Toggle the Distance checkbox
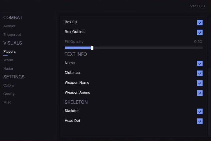The width and height of the screenshot is (211, 141). tap(200, 73)
